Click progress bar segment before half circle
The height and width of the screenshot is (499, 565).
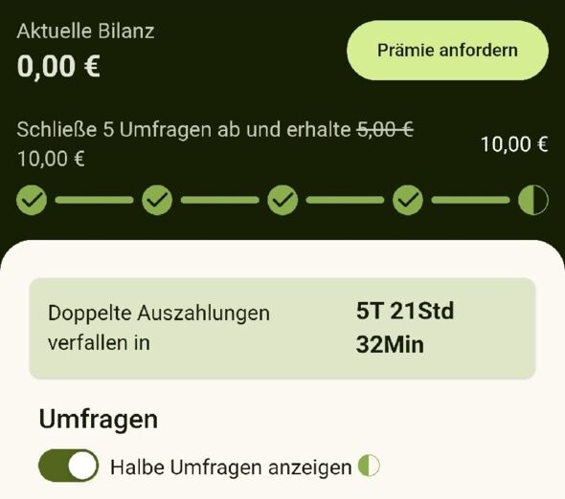(x=470, y=200)
